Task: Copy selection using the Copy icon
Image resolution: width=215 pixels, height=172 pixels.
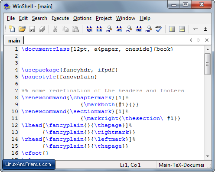Action: (65, 29)
